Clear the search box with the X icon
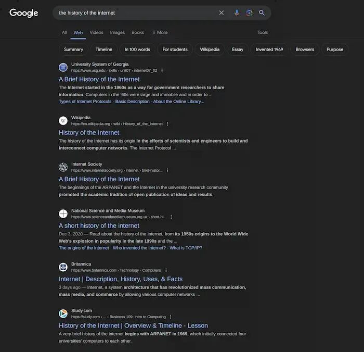364x352 pixels. click(x=221, y=13)
